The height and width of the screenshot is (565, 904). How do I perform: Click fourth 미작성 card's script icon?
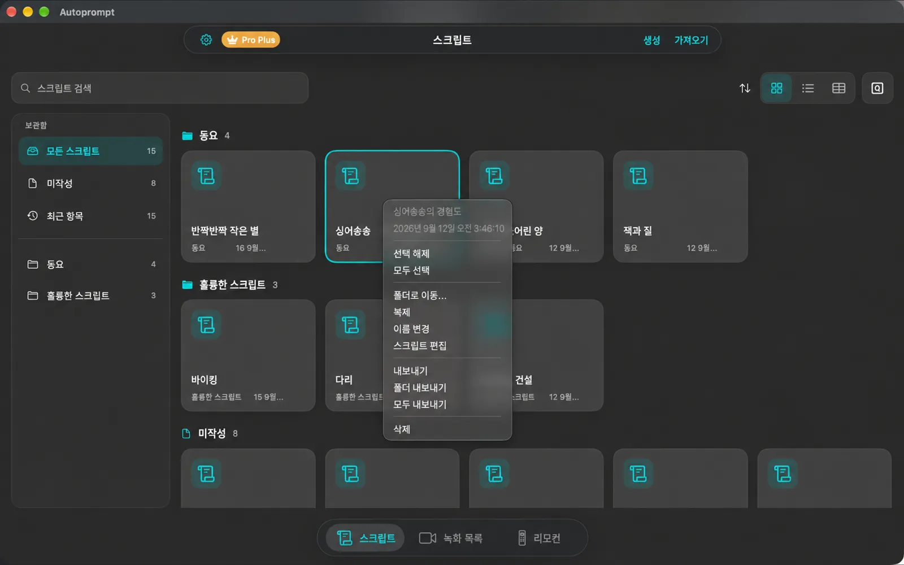click(638, 473)
